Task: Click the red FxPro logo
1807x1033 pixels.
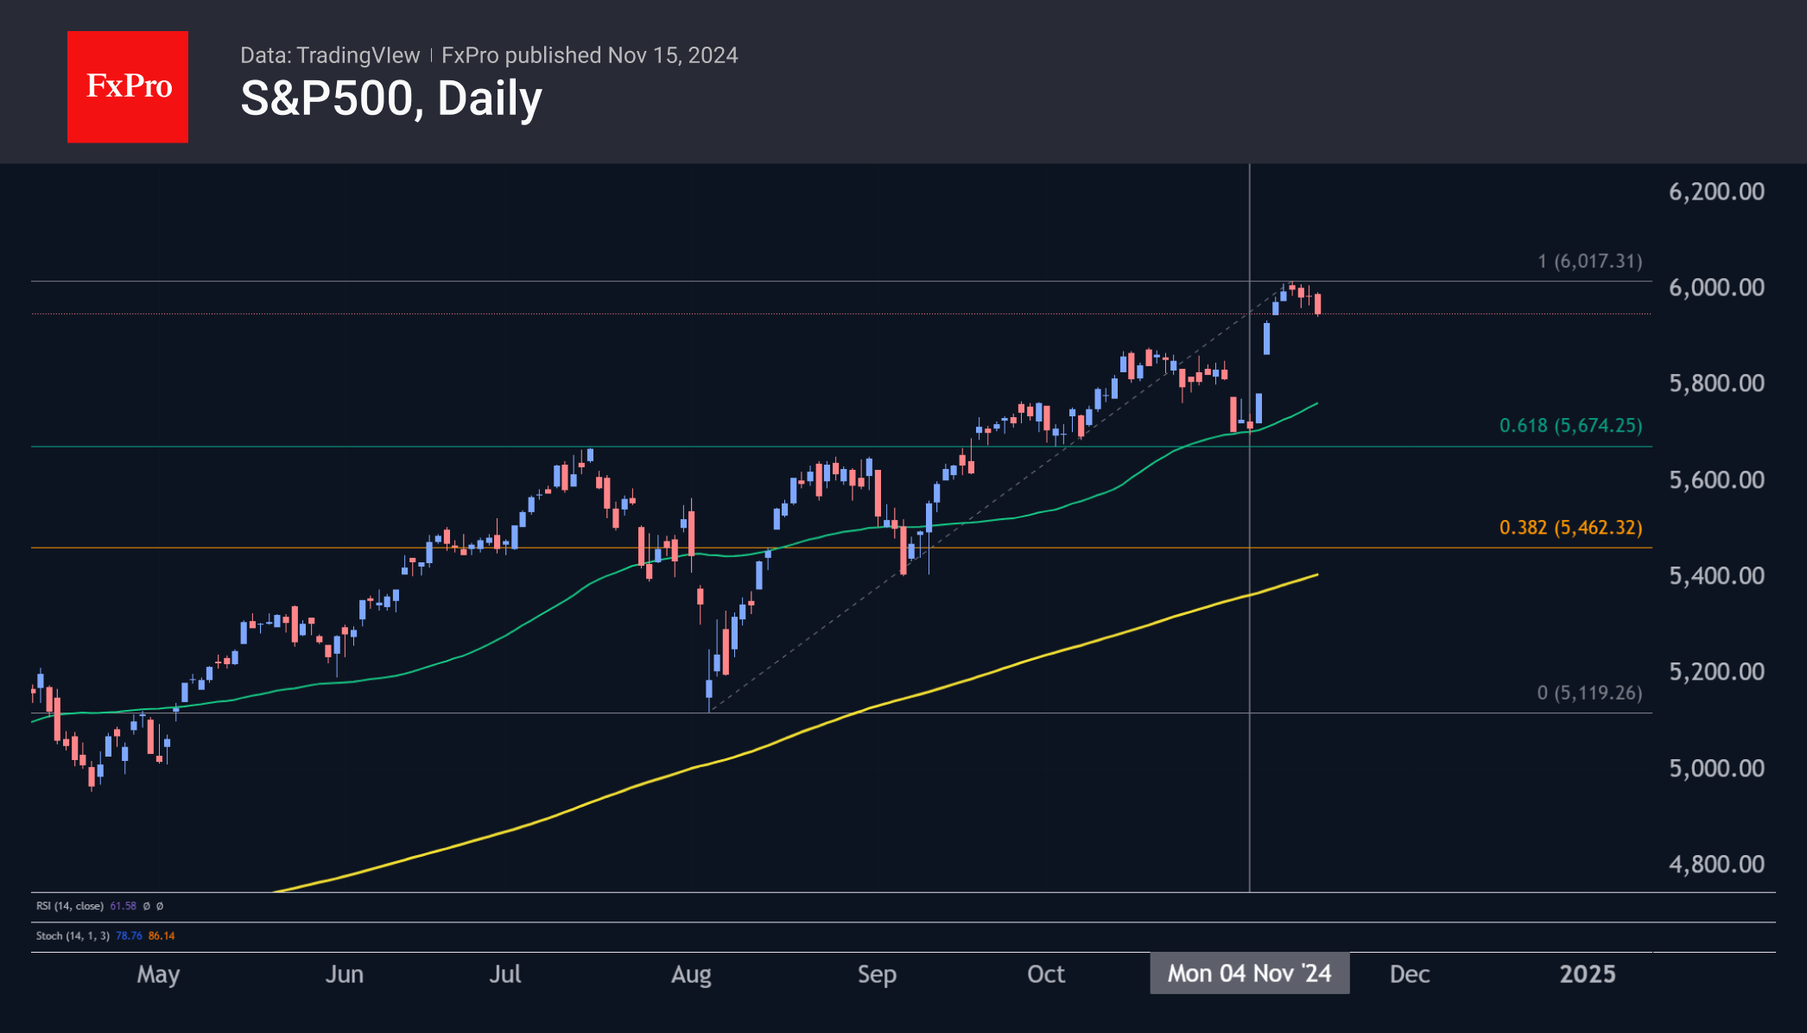Action: pos(128,86)
